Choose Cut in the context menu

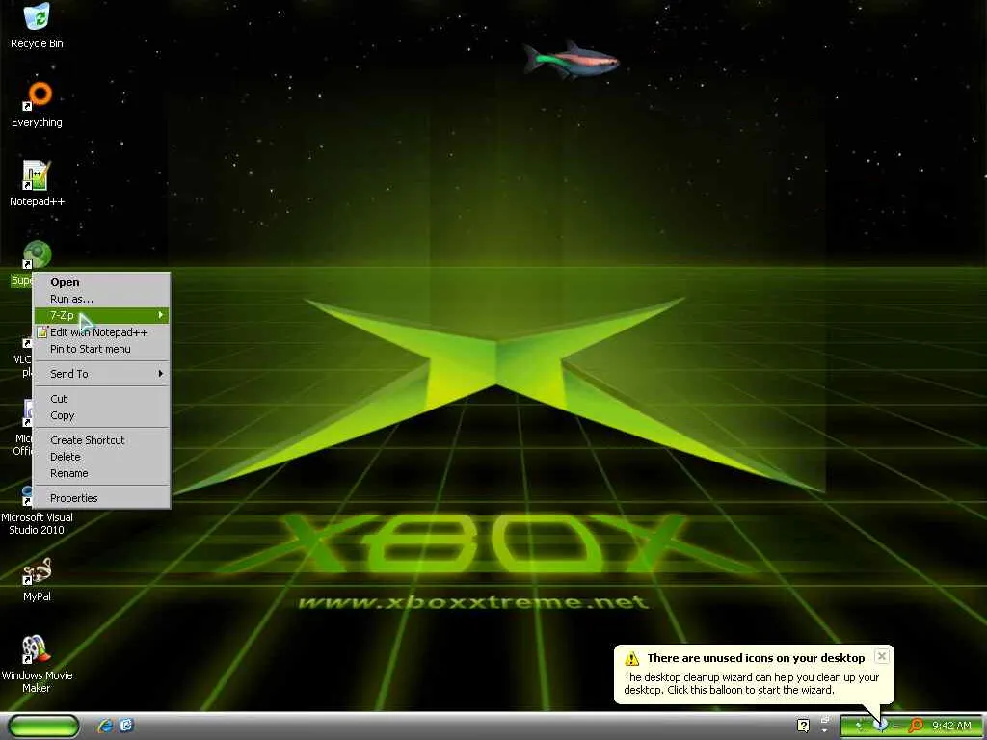pyautogui.click(x=101, y=399)
